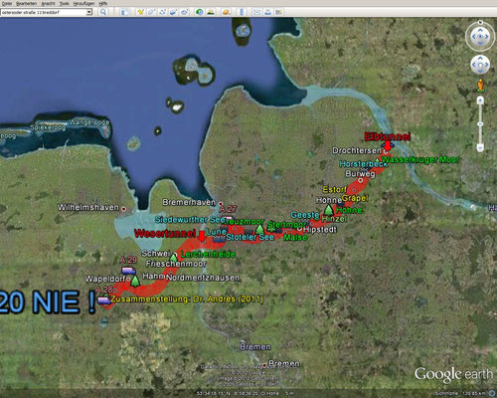Screen dimensions: 497x398
Task: Select the Add Polygon tool
Action: tap(151, 12)
